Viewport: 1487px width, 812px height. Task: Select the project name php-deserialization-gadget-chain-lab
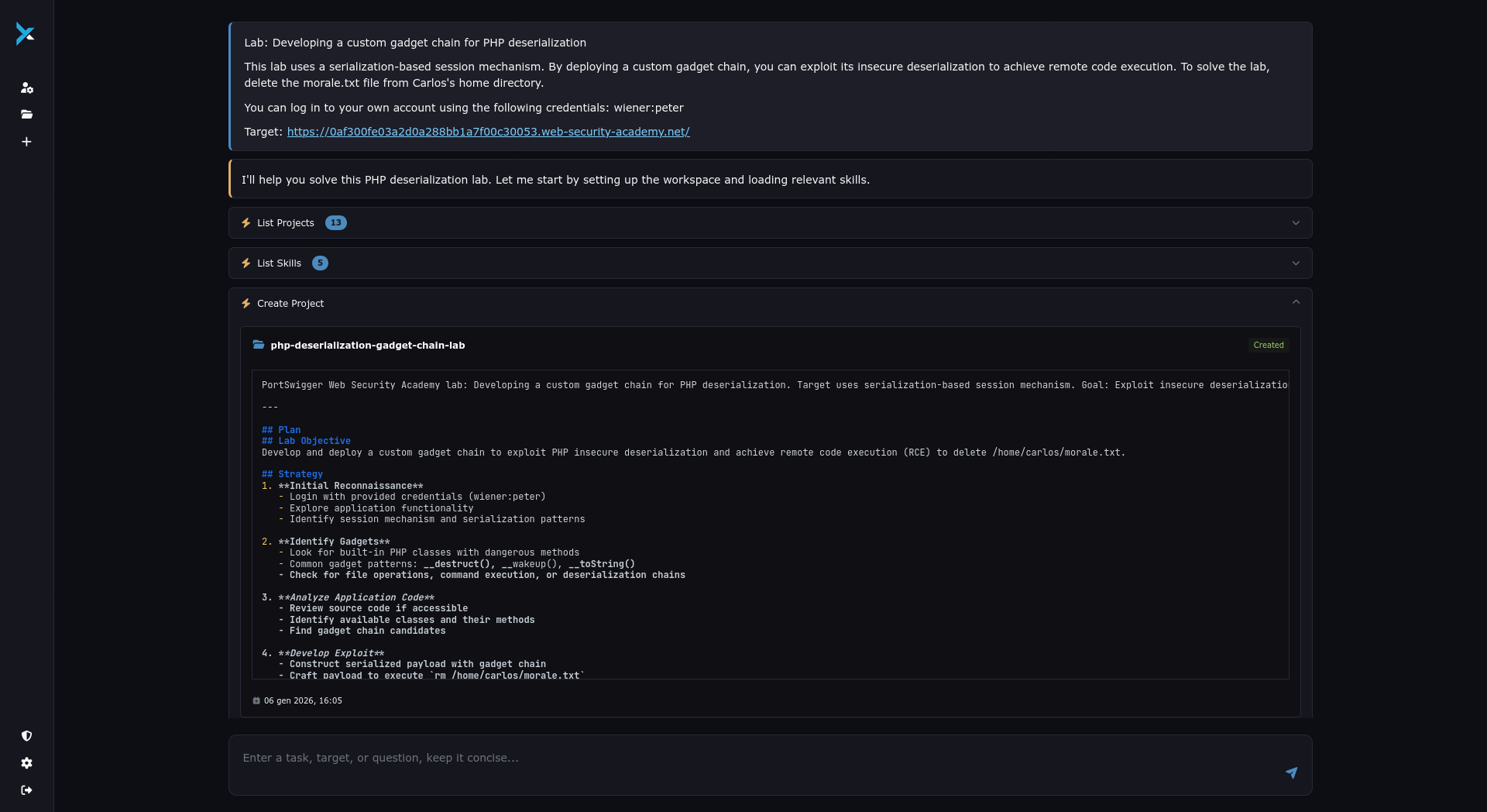368,345
